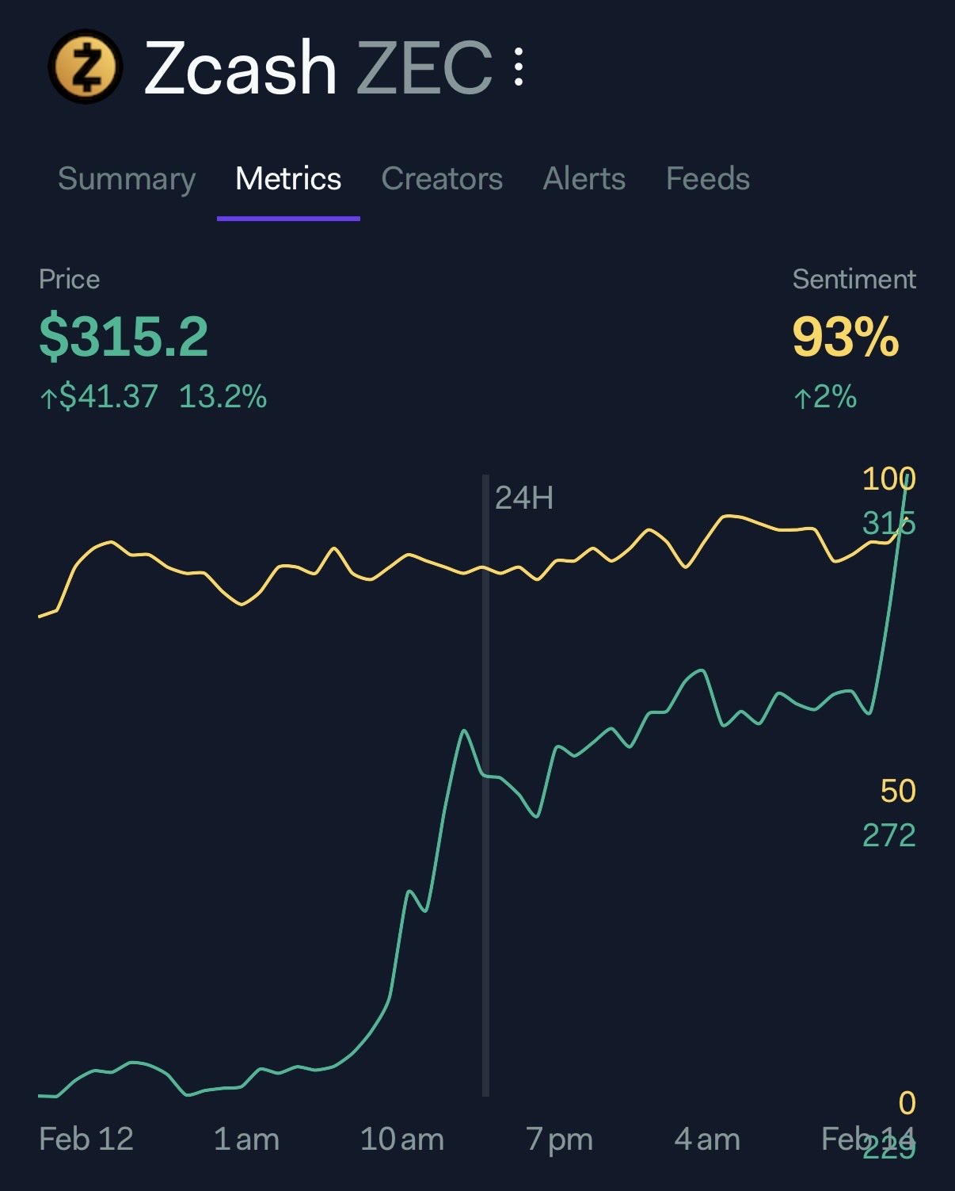Click the Zcash title text
Image resolution: width=955 pixels, height=1191 pixels.
(x=241, y=68)
